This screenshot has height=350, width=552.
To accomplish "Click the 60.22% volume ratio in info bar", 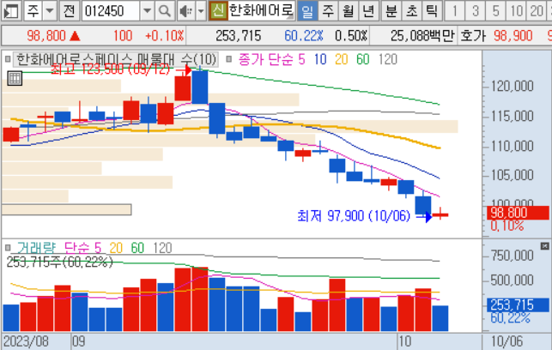I will [x=303, y=35].
